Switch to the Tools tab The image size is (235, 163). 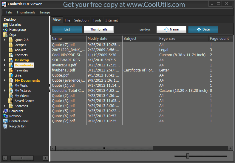tap(97, 20)
